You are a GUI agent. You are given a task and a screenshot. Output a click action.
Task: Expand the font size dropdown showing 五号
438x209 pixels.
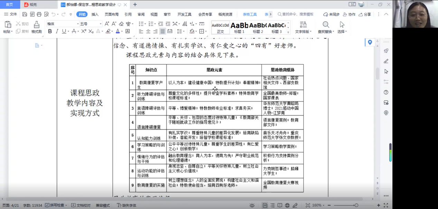coord(91,24)
